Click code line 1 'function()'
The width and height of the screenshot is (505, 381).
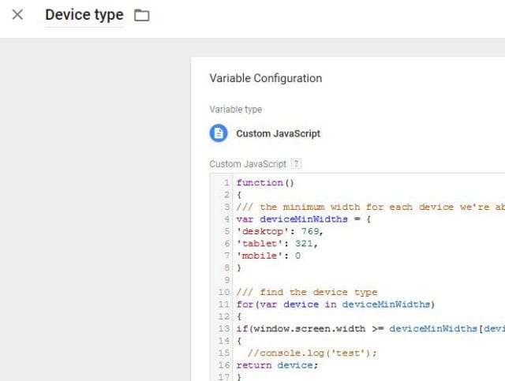[265, 182]
